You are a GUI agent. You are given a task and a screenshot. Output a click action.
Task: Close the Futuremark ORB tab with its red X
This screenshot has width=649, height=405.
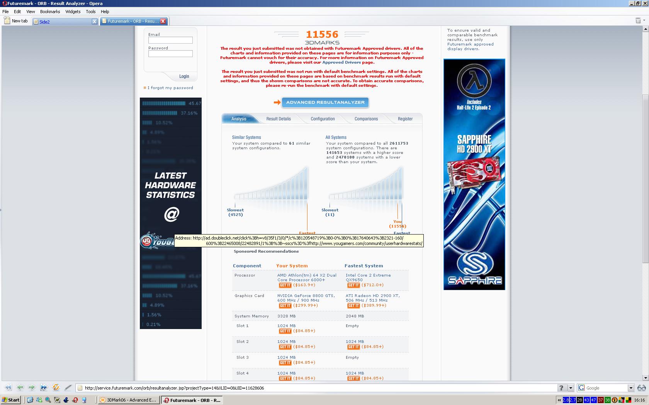coord(163,21)
